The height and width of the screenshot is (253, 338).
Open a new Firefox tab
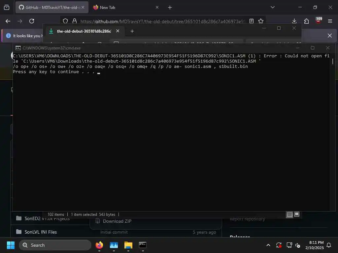tap(170, 8)
